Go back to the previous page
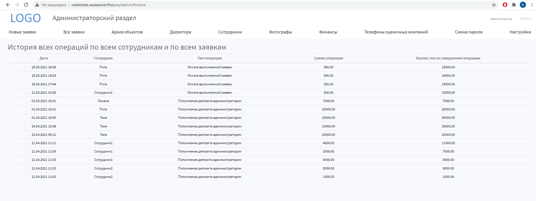Viewport: 536px width, 201px height. [8, 5]
